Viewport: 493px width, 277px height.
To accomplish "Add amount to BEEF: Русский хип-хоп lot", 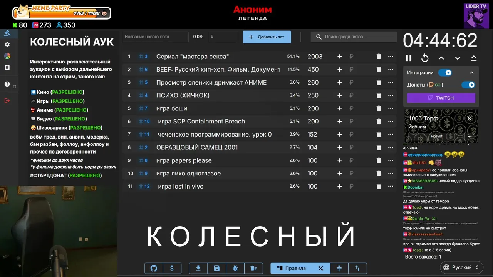I will click(x=340, y=70).
